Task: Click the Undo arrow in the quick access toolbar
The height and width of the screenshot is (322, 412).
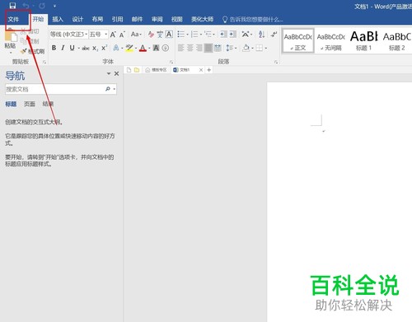Action: click(x=26, y=6)
